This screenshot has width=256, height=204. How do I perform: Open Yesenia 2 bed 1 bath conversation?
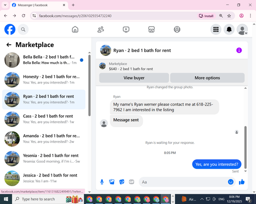point(44,159)
